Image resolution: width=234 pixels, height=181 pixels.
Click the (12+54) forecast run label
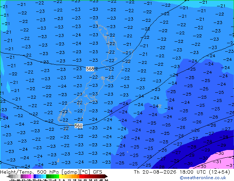(219, 172)
